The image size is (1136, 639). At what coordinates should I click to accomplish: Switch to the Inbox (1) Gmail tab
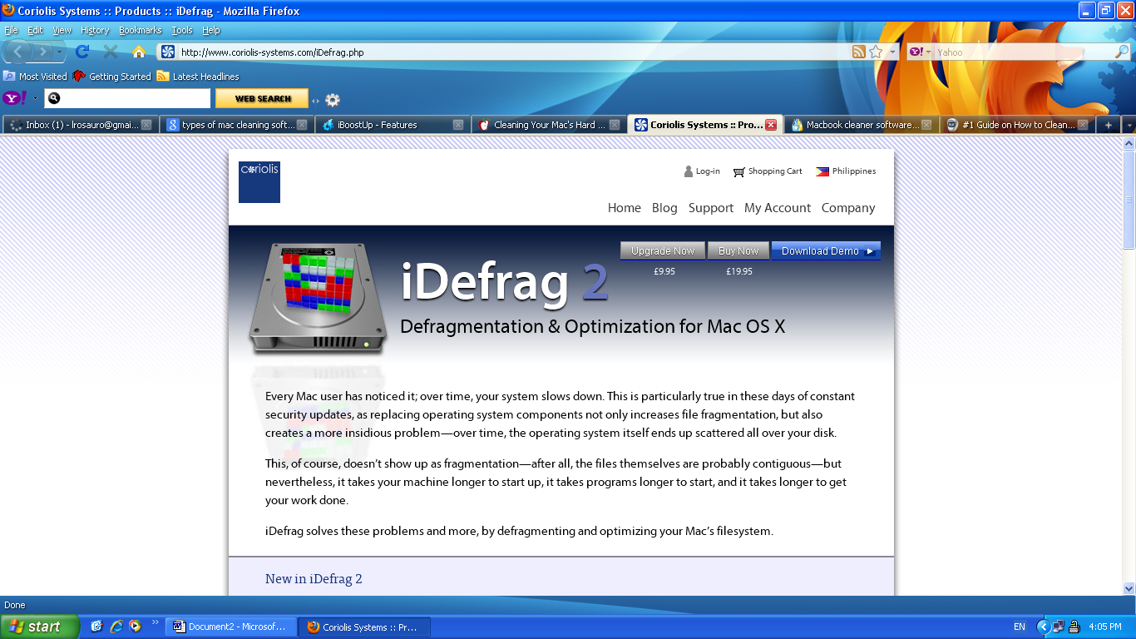coord(81,125)
